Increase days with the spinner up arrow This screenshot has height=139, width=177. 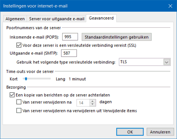pyautogui.click(x=92, y=101)
